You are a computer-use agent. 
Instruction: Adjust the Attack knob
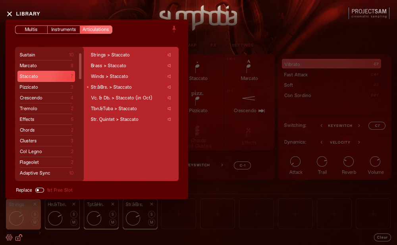(x=295, y=161)
